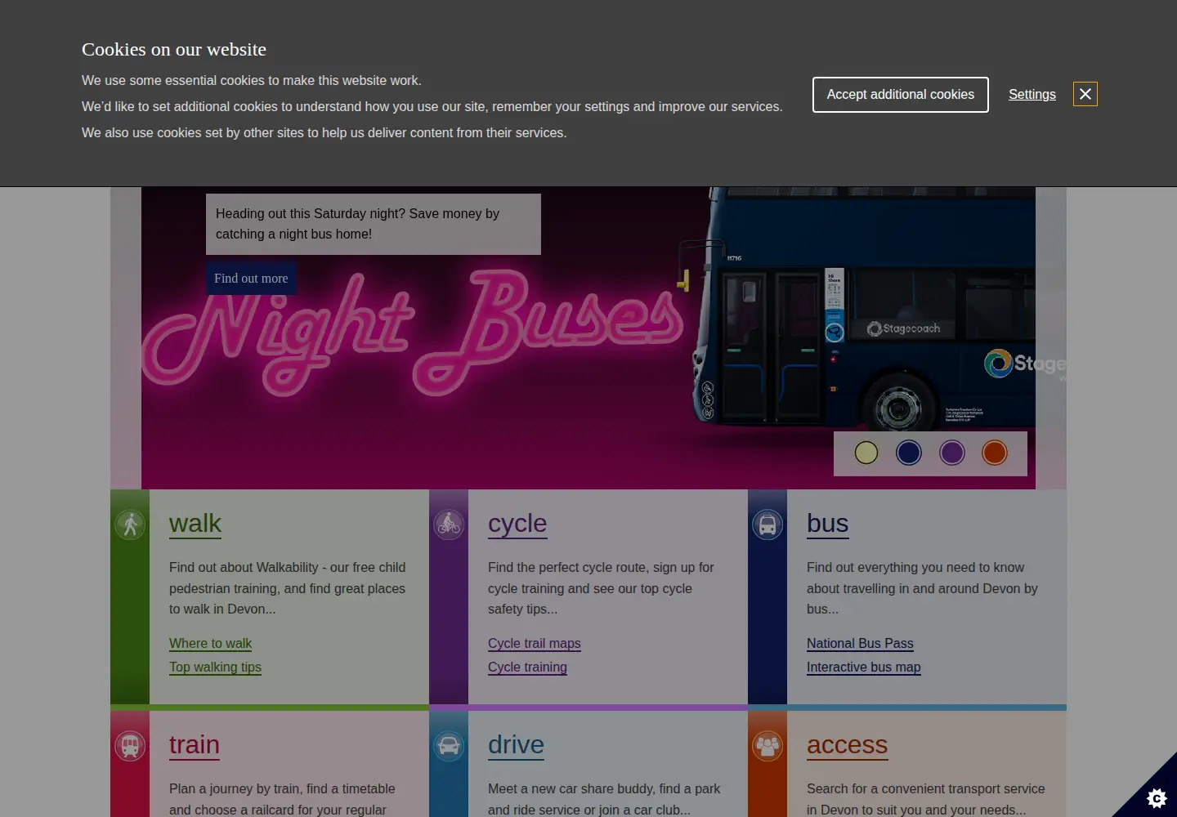Screen dimensions: 1177x817
Task: Click the 'Cookies on our website' heading
Action: point(174,49)
